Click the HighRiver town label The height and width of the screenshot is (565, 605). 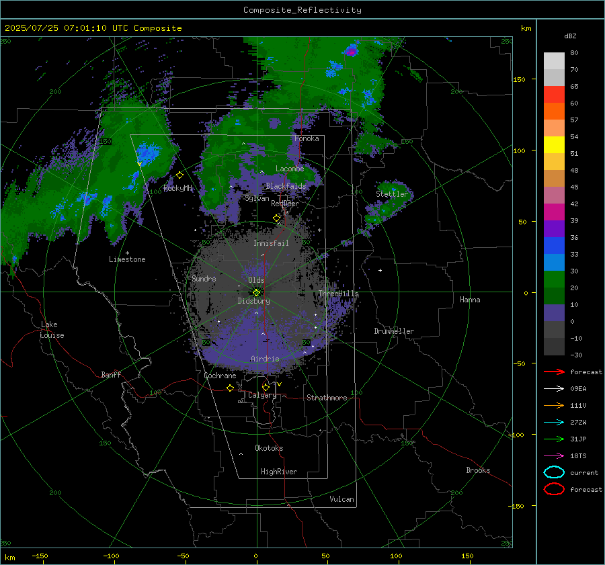[x=279, y=472]
